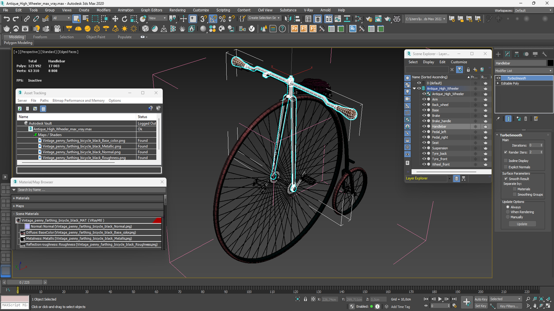Play the animation

click(440, 299)
